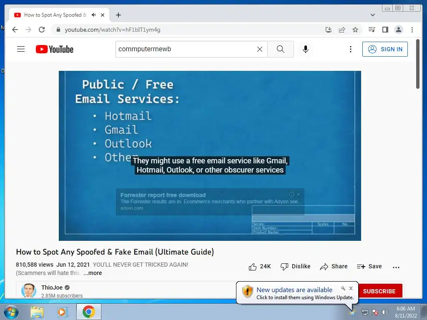Open Action Center flag icon
427x320 pixels.
(375, 312)
